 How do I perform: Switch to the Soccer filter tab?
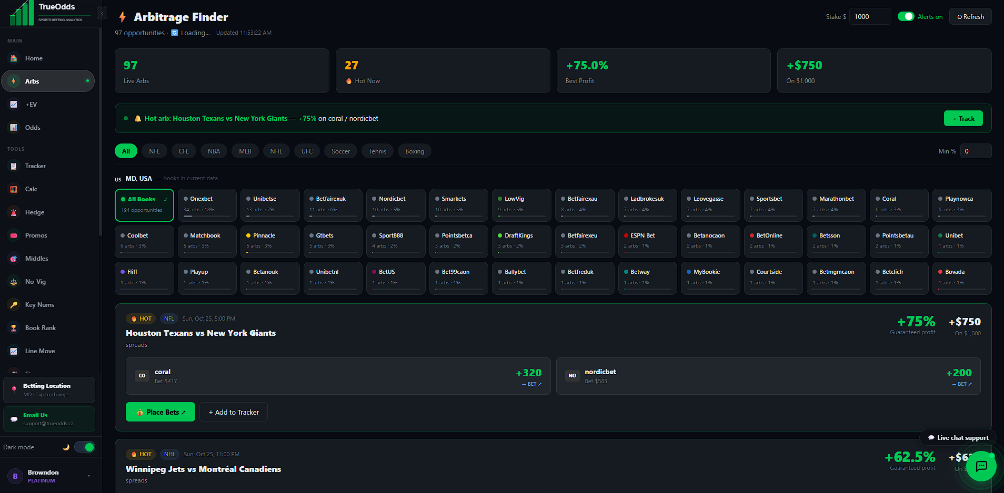[340, 151]
